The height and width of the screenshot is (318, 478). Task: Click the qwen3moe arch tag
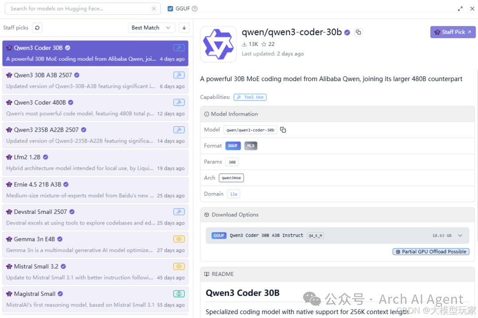click(x=231, y=178)
